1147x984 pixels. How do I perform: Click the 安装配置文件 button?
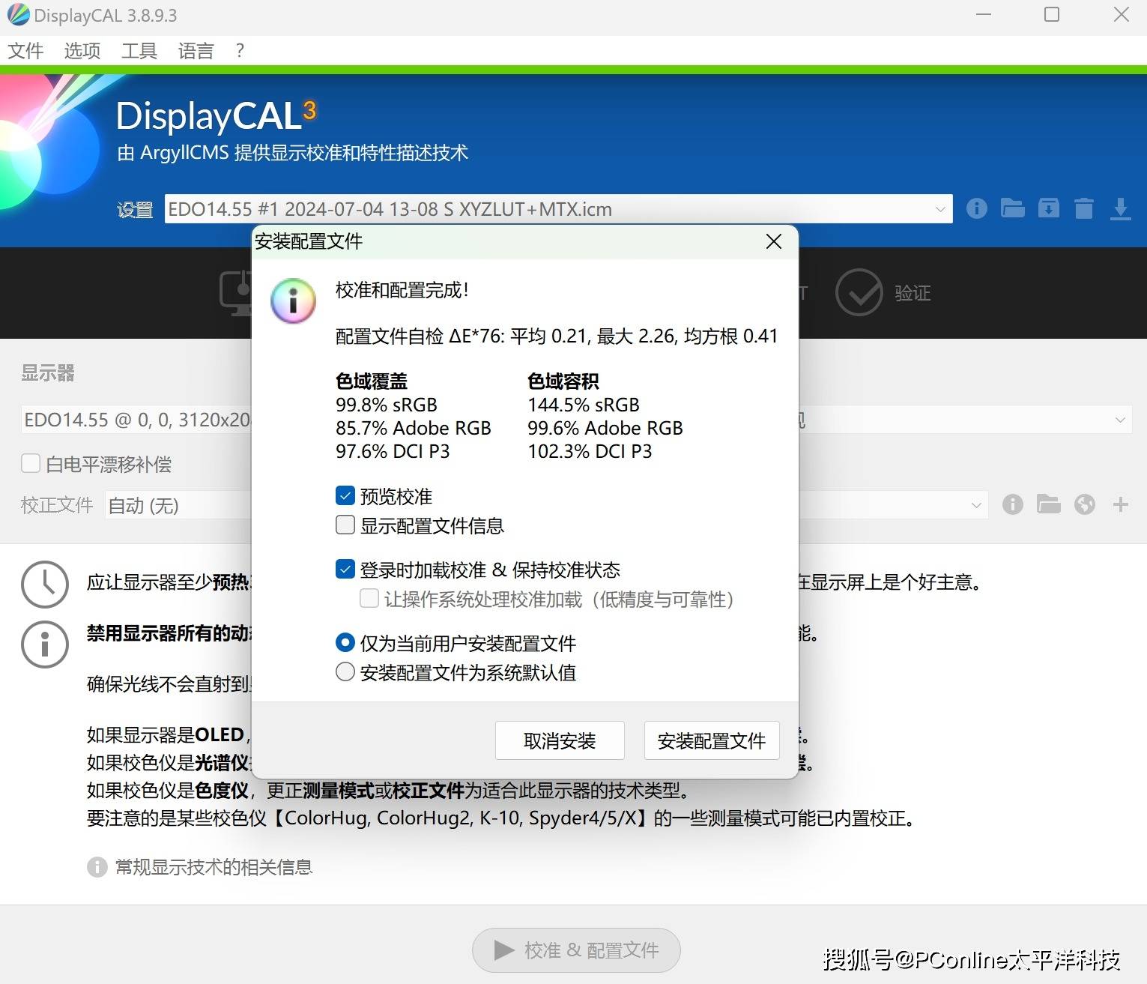pyautogui.click(x=711, y=741)
